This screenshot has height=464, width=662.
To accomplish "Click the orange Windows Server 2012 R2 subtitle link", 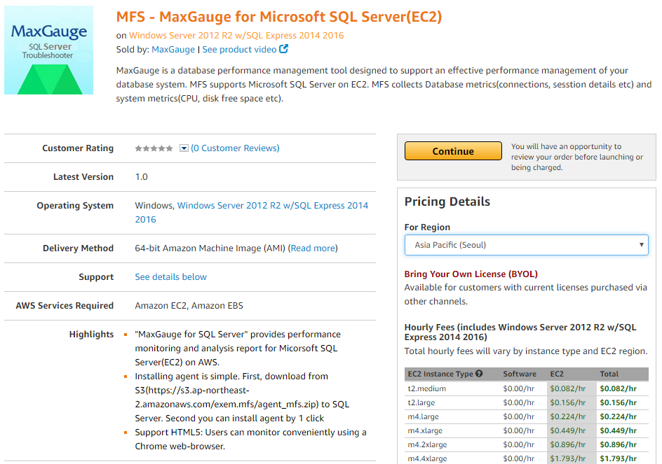I will [x=236, y=36].
